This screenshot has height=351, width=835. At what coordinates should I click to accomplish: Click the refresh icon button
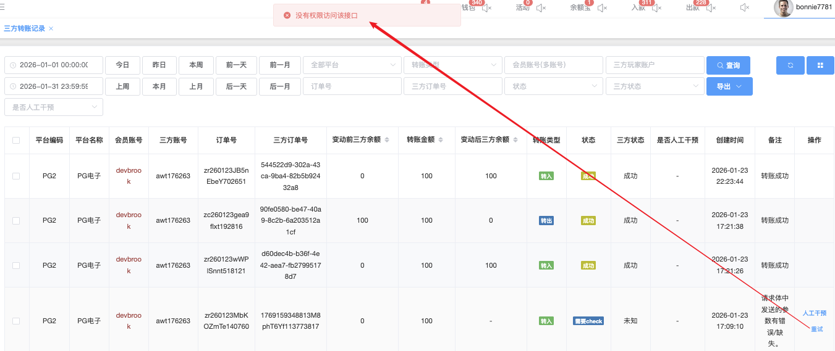790,65
